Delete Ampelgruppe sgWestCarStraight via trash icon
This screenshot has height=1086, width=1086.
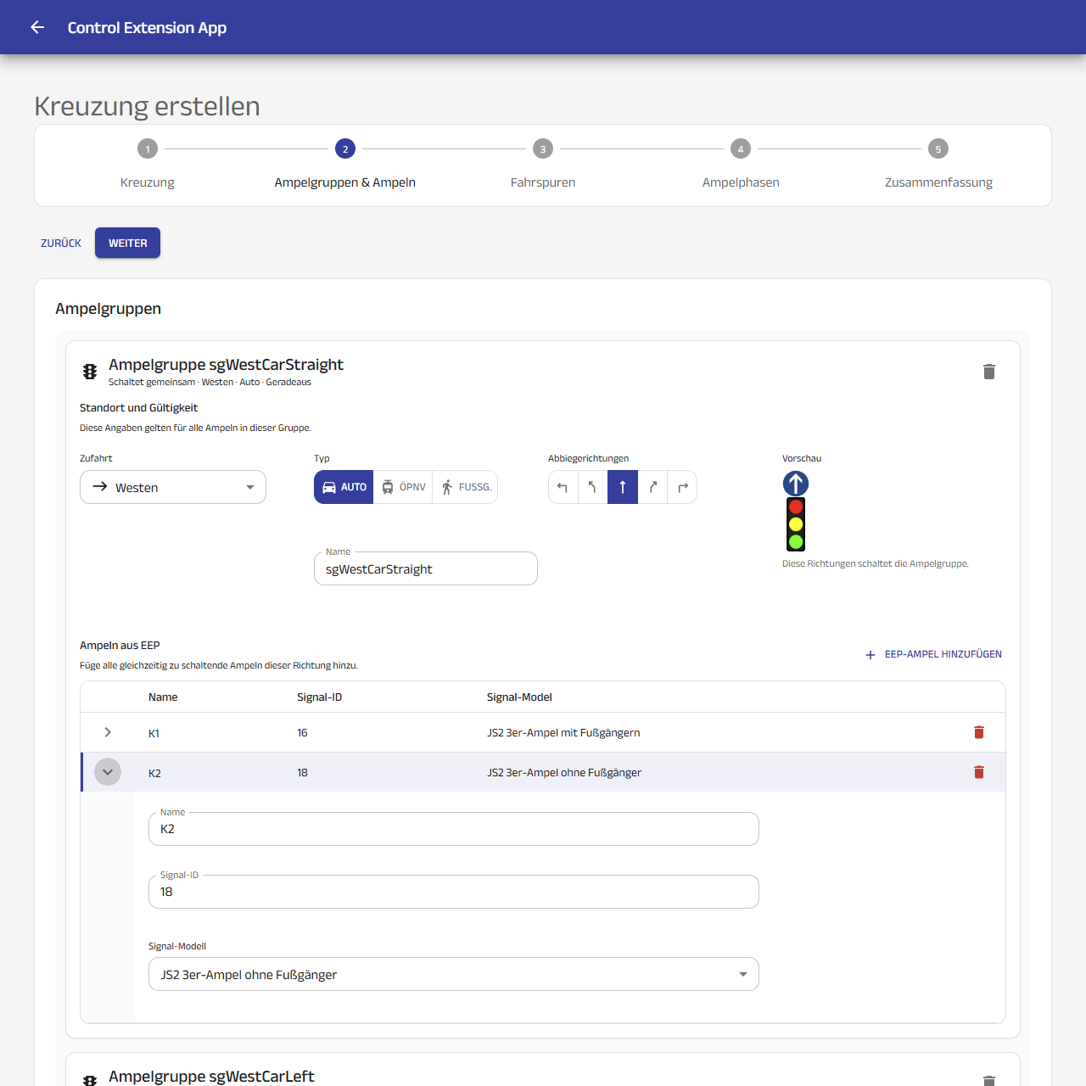pyautogui.click(x=988, y=372)
